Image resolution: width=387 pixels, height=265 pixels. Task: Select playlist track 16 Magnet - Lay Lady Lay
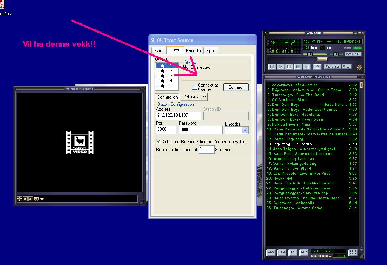tap(312, 159)
